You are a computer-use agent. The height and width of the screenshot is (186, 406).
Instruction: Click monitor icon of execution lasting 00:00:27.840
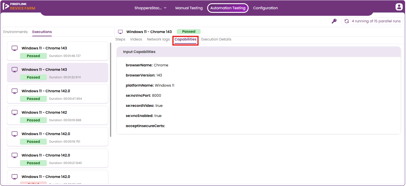(15, 155)
